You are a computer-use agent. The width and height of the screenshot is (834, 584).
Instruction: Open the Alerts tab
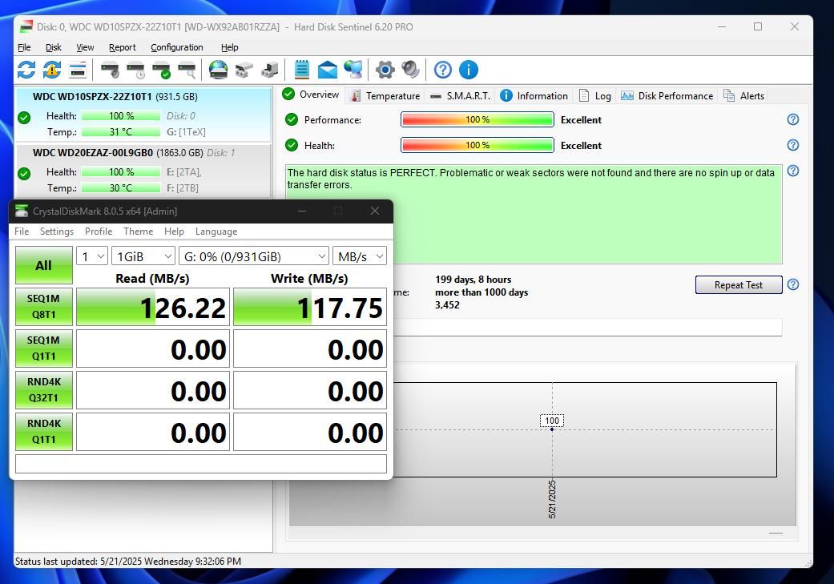click(743, 96)
